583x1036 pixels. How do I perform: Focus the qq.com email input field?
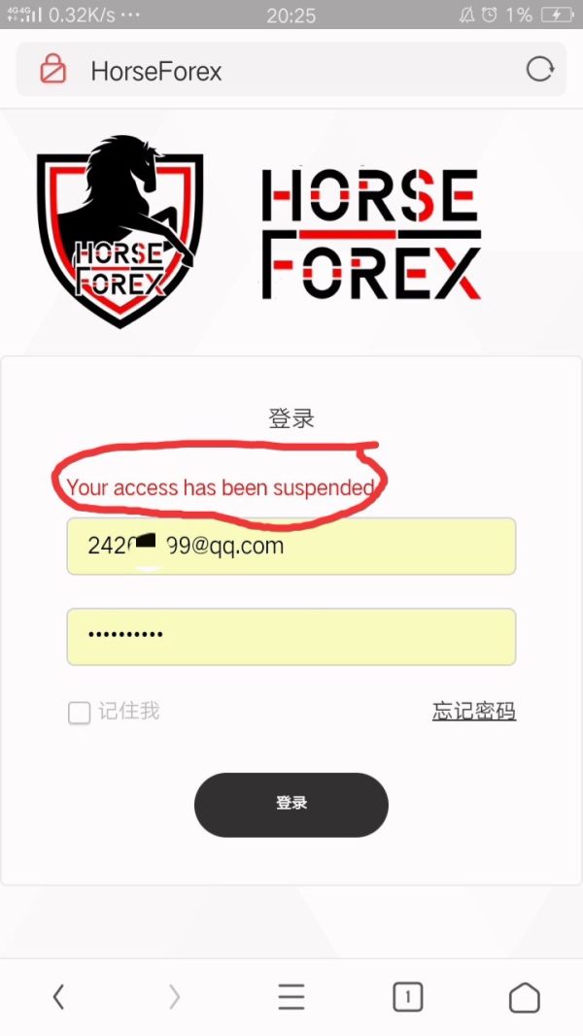point(291,546)
